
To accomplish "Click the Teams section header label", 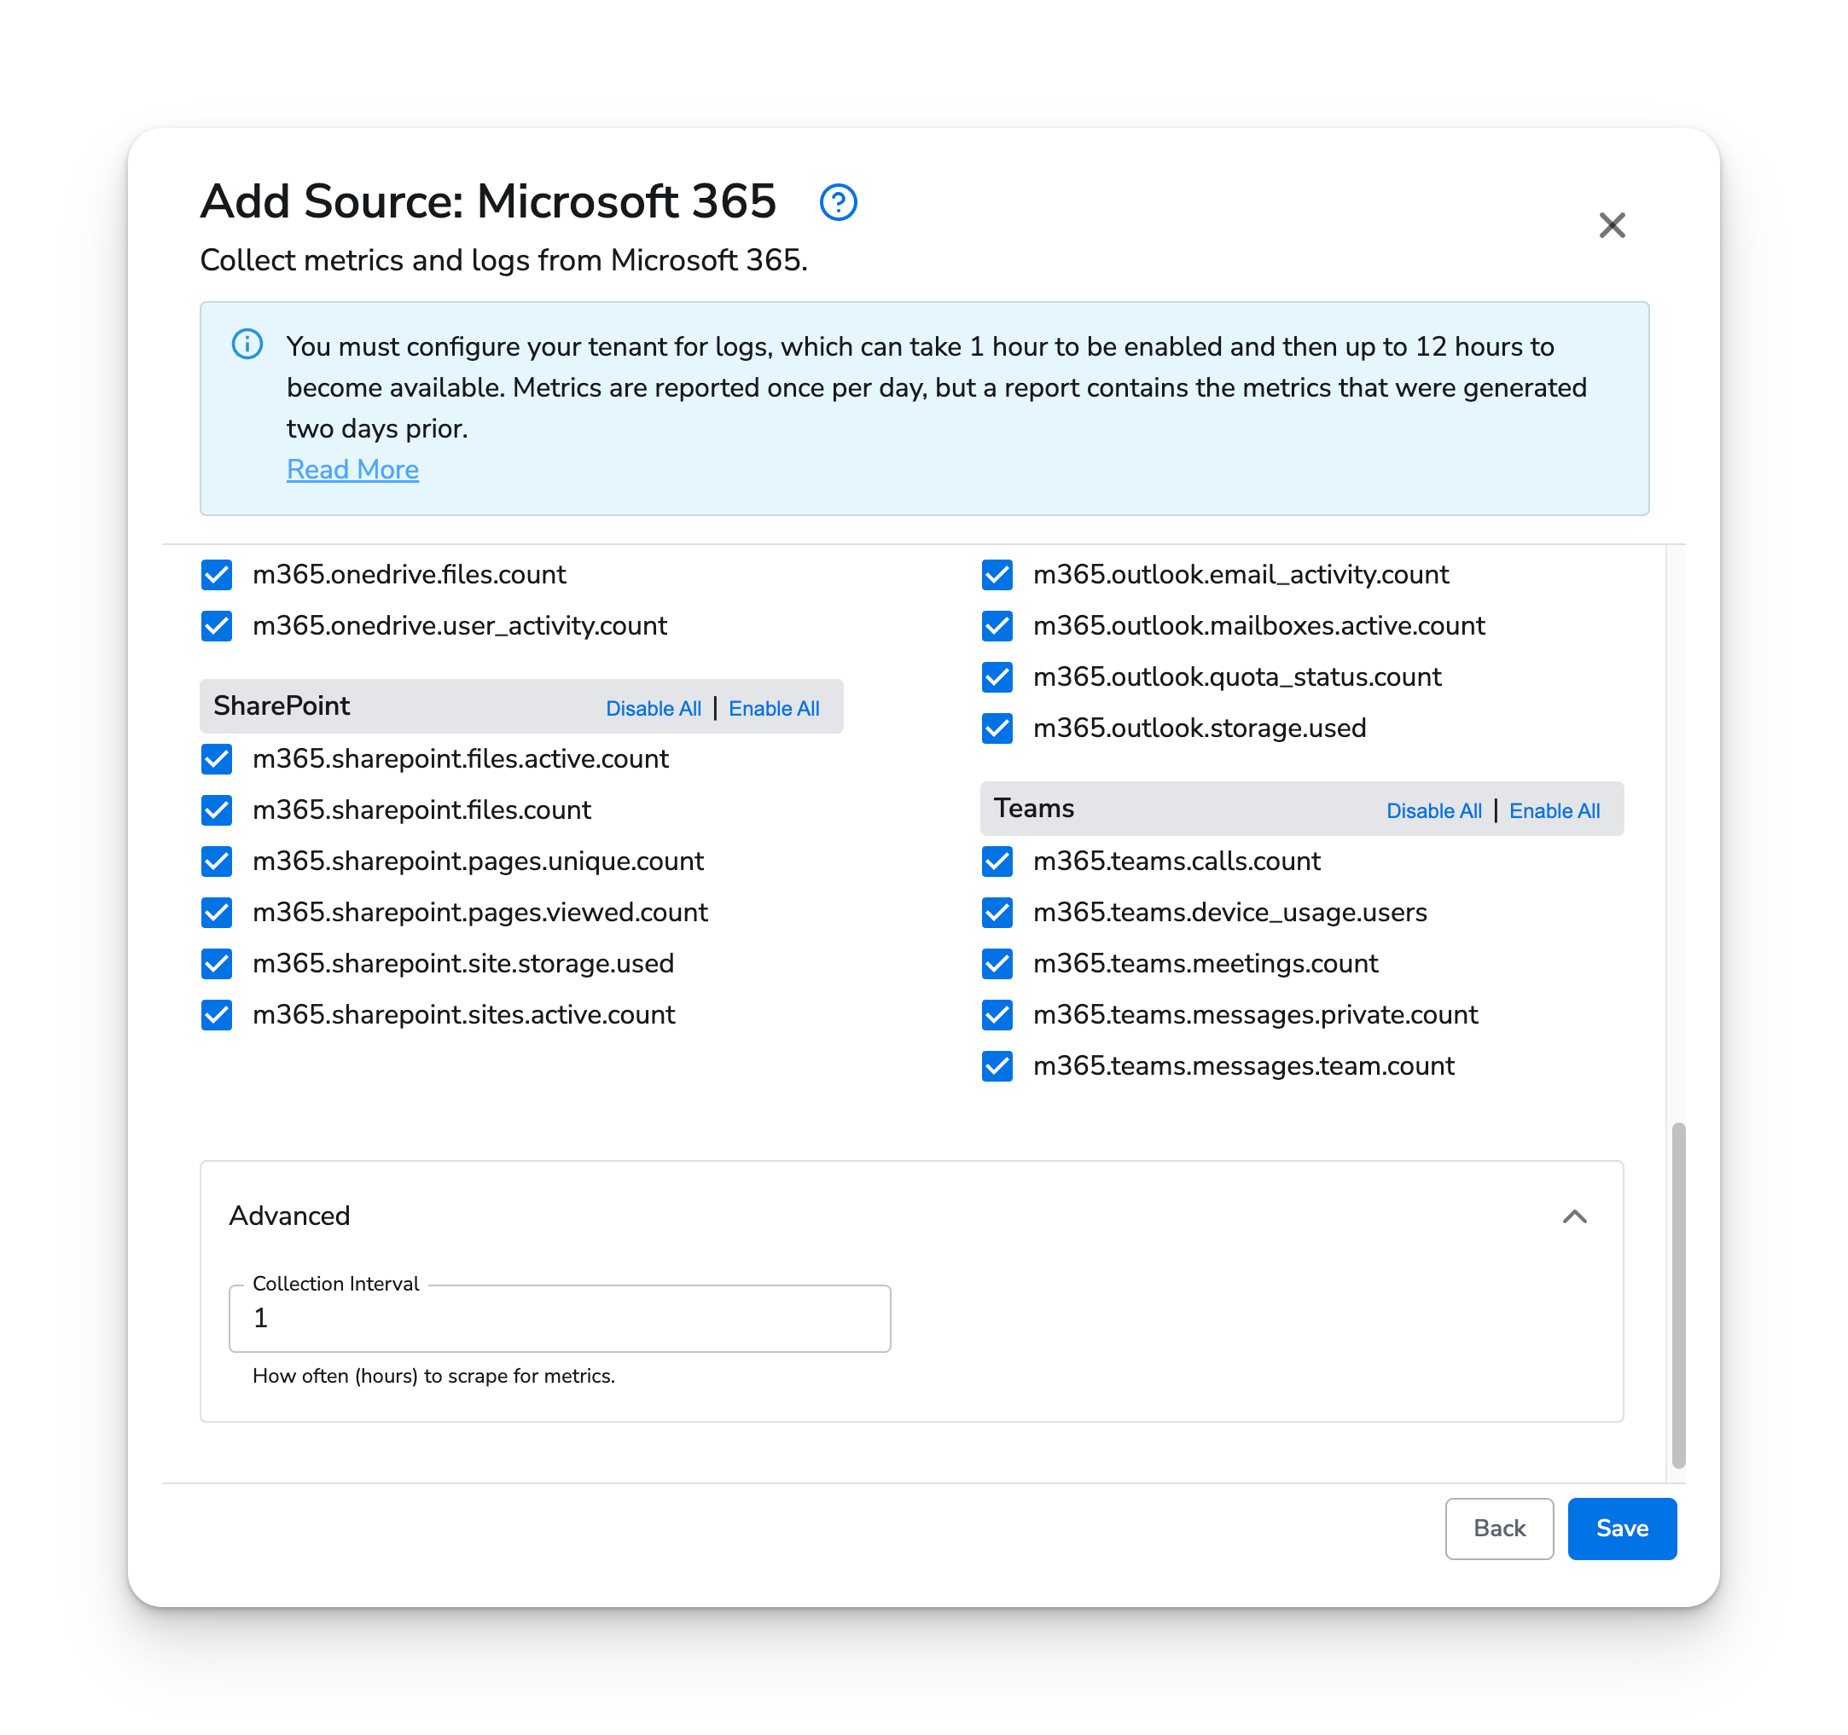I will tap(1034, 808).
